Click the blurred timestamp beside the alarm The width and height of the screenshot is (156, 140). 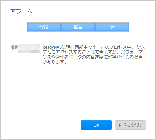click(x=29, y=49)
